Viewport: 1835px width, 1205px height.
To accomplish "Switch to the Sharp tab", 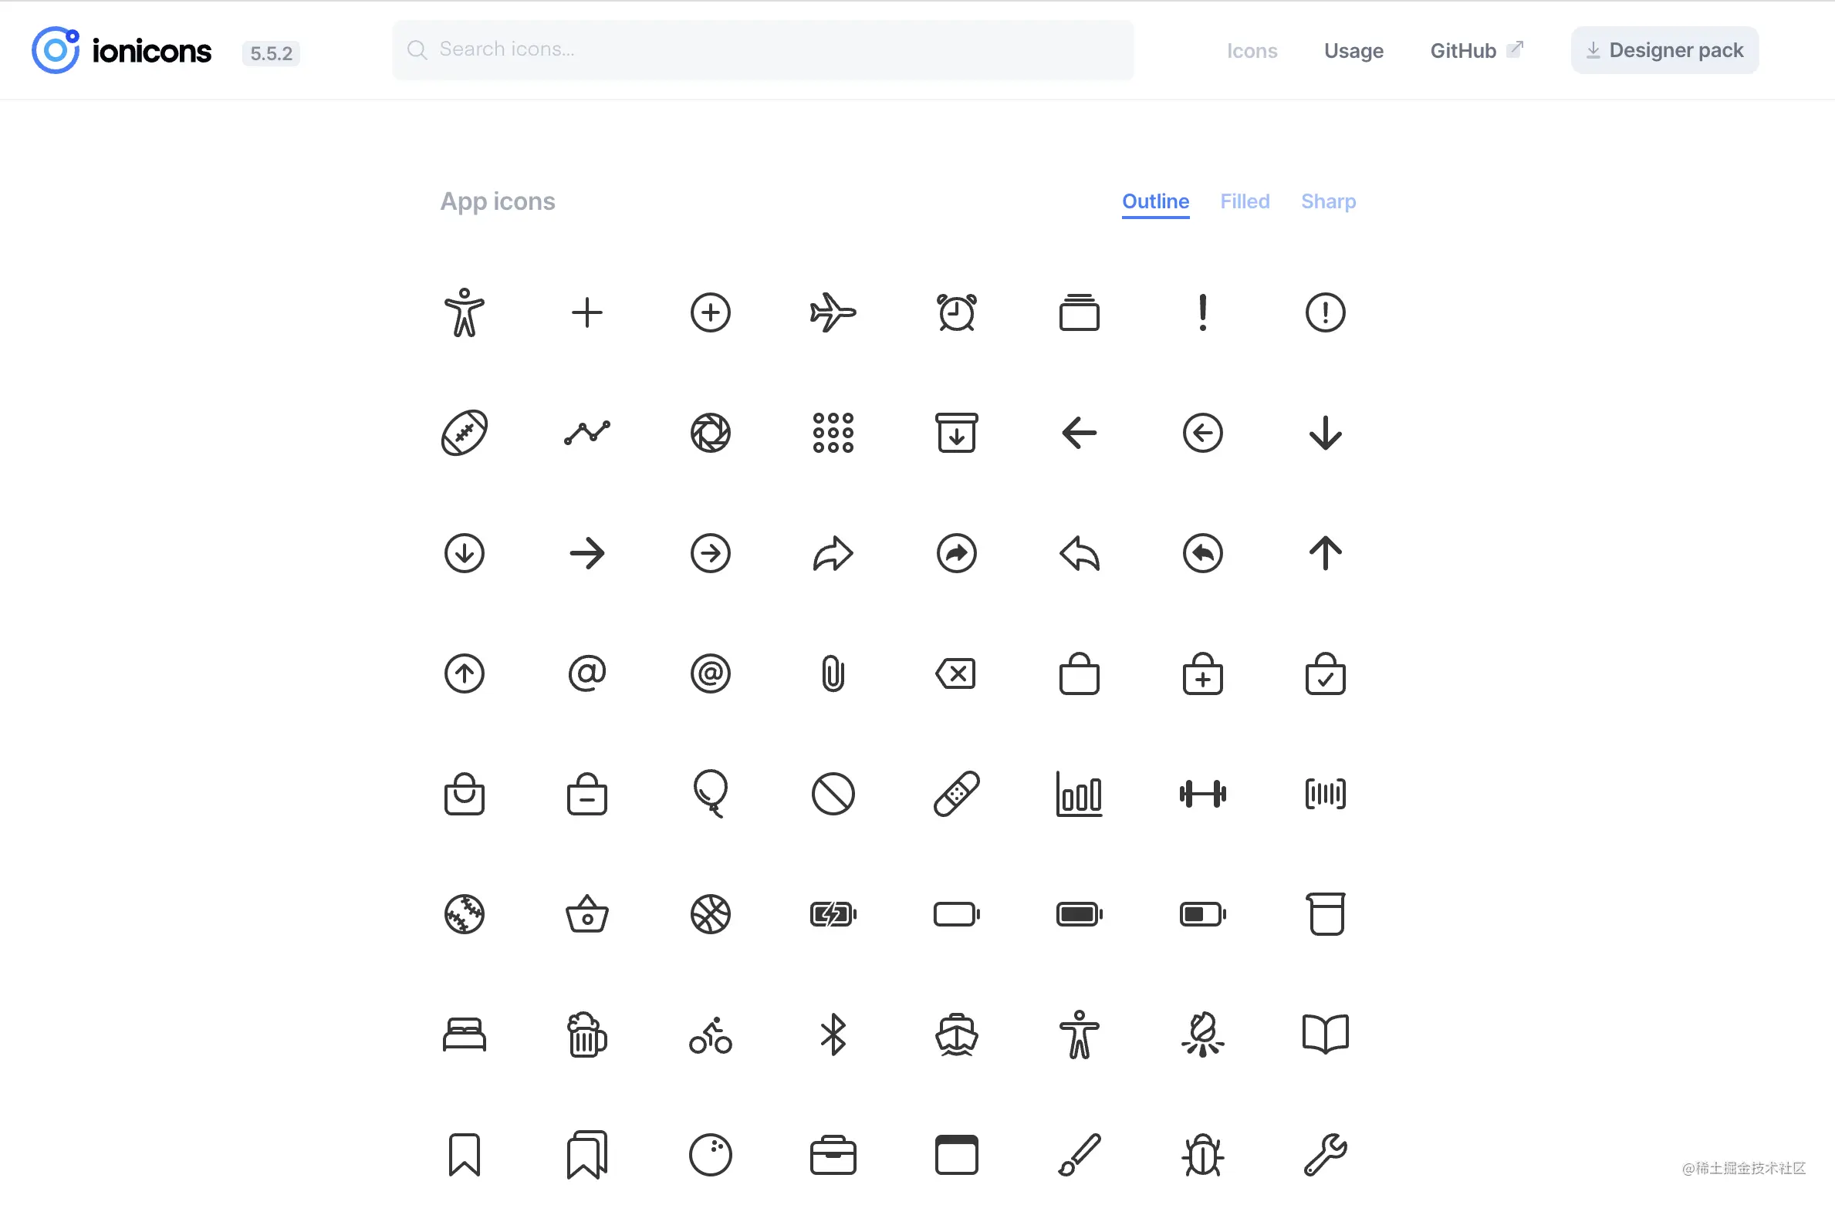I will pos(1327,201).
